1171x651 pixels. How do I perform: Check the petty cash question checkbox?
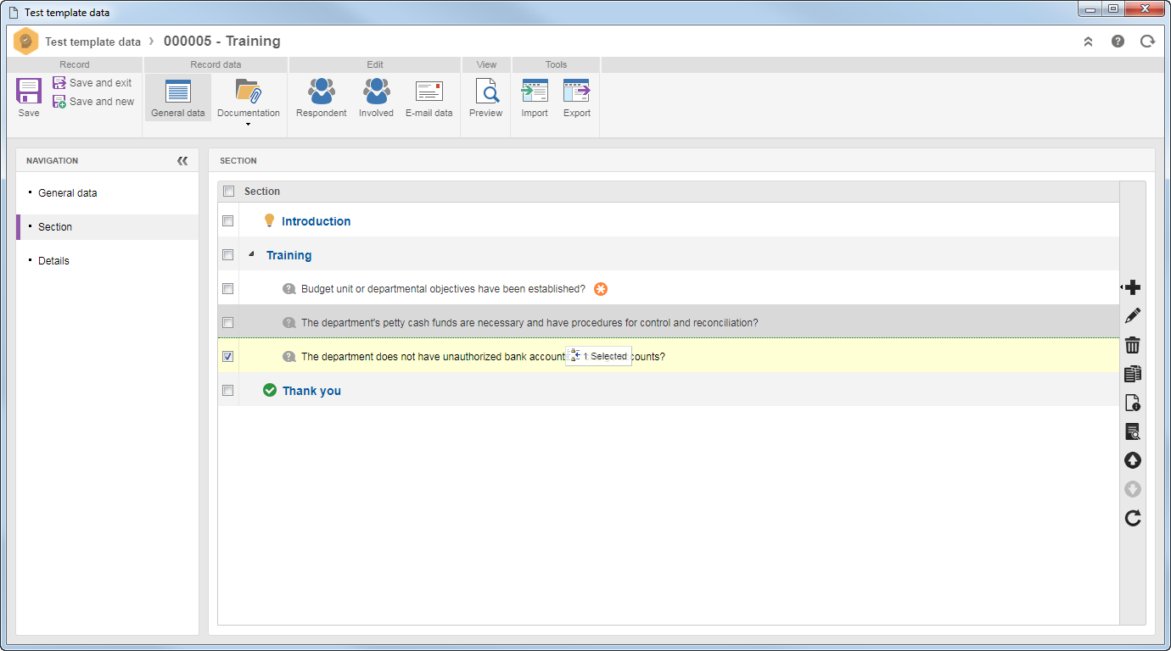point(227,322)
